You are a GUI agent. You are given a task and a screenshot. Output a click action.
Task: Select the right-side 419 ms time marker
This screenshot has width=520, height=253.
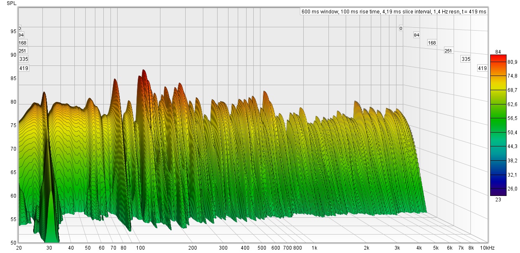click(x=482, y=68)
